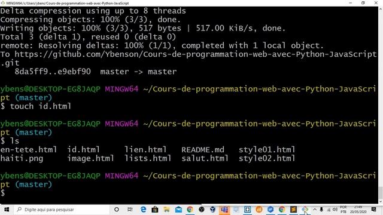Click the 'Writing objects: 100%' line
The width and height of the screenshot is (383, 215).
(x=143, y=28)
